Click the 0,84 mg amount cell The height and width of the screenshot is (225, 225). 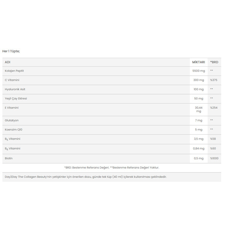point(199,148)
